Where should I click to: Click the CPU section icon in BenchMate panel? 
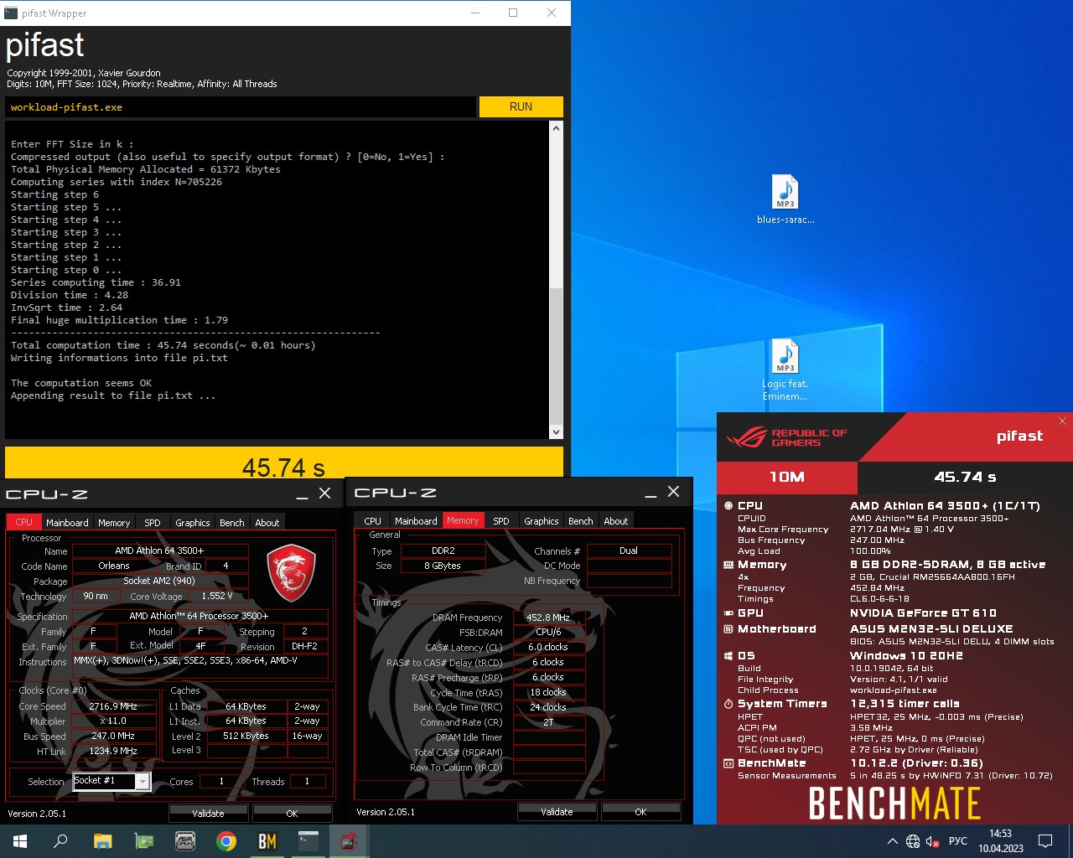[728, 506]
